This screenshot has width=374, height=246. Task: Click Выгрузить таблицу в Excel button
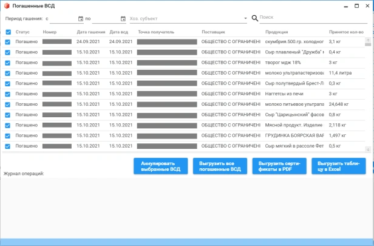tap(338, 166)
